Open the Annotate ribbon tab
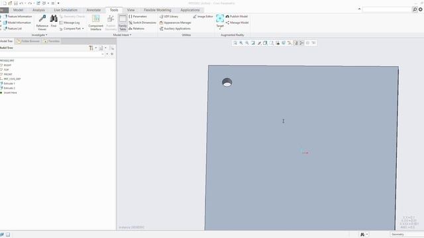The width and height of the screenshot is (424, 238). (93, 10)
